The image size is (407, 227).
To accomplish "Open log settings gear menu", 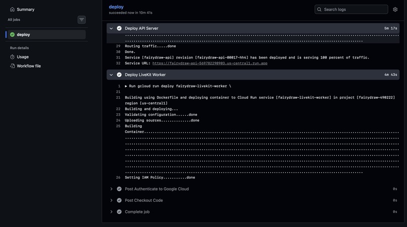I will point(395,10).
